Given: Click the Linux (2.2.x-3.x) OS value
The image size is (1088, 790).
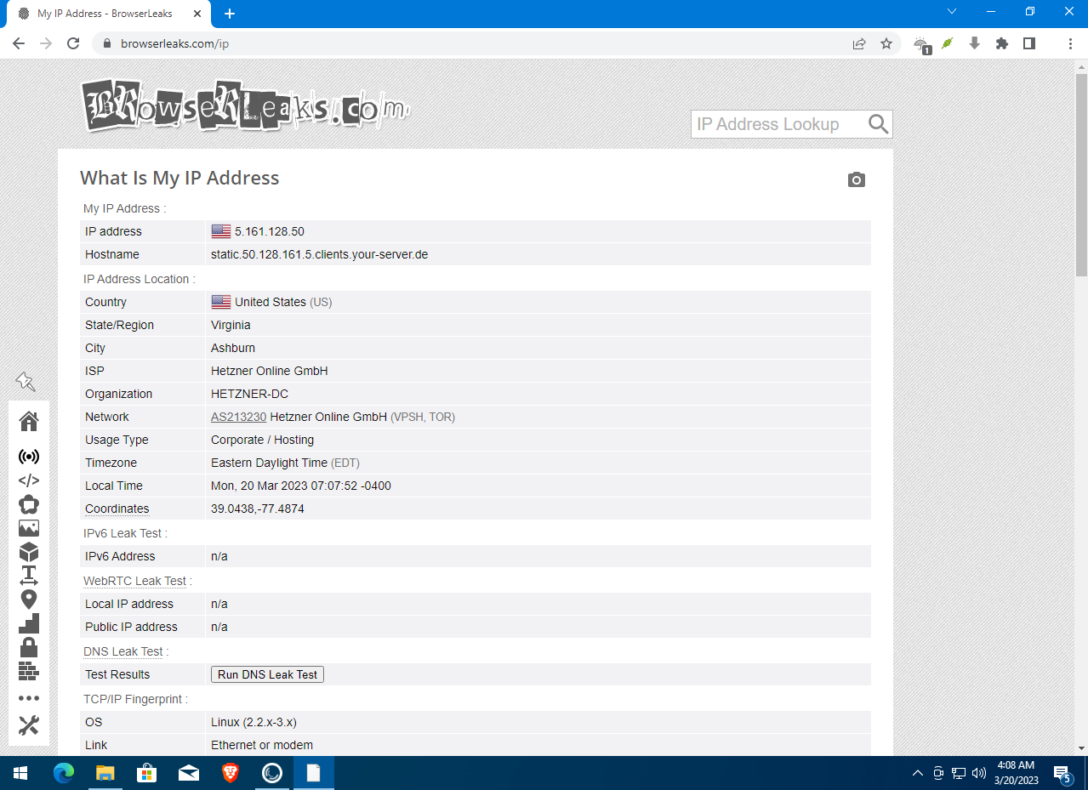Looking at the screenshot, I should tap(253, 722).
